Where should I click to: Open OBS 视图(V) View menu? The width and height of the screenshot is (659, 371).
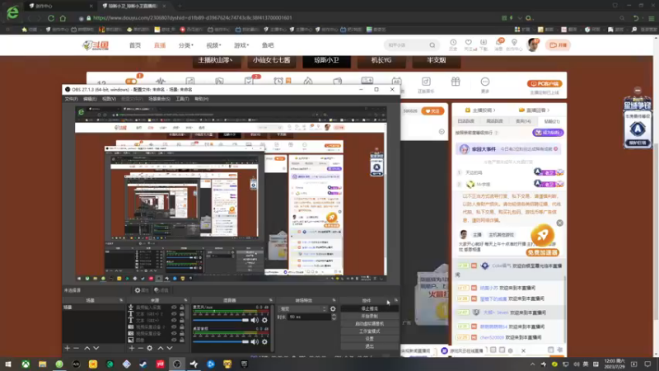coord(109,99)
